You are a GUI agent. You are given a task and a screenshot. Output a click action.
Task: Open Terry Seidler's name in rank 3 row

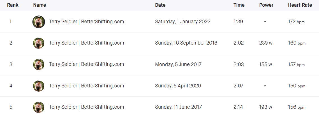[x=86, y=64]
